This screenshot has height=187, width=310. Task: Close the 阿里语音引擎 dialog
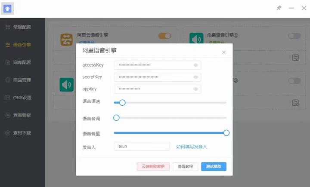(x=224, y=52)
